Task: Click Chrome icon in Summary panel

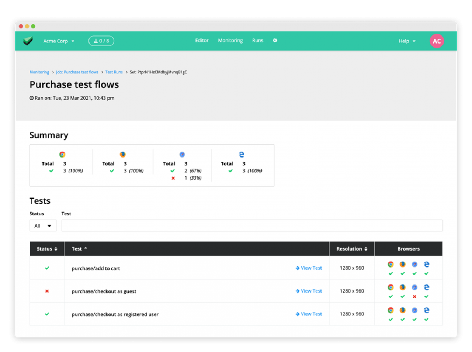Action: click(x=62, y=155)
